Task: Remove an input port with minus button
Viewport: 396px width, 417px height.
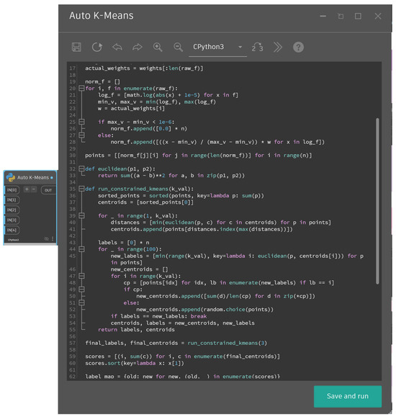Action: click(34, 189)
